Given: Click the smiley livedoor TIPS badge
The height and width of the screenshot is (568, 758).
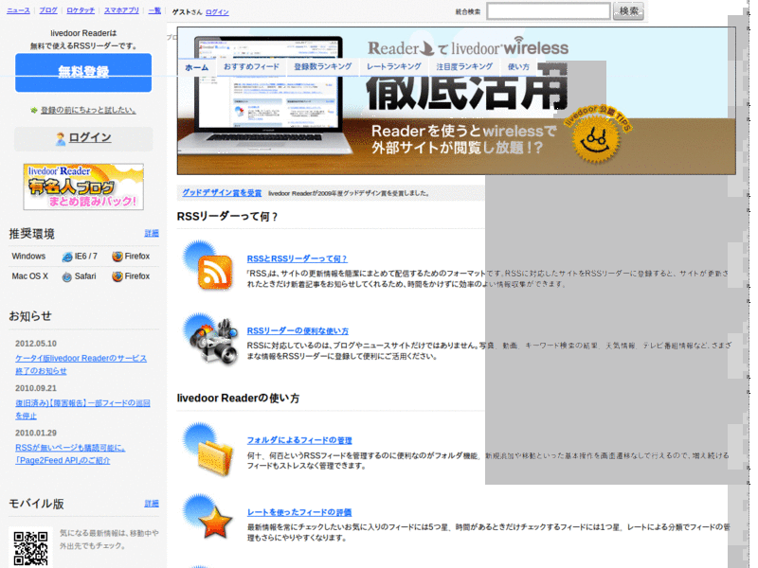Looking at the screenshot, I should pyautogui.click(x=597, y=134).
